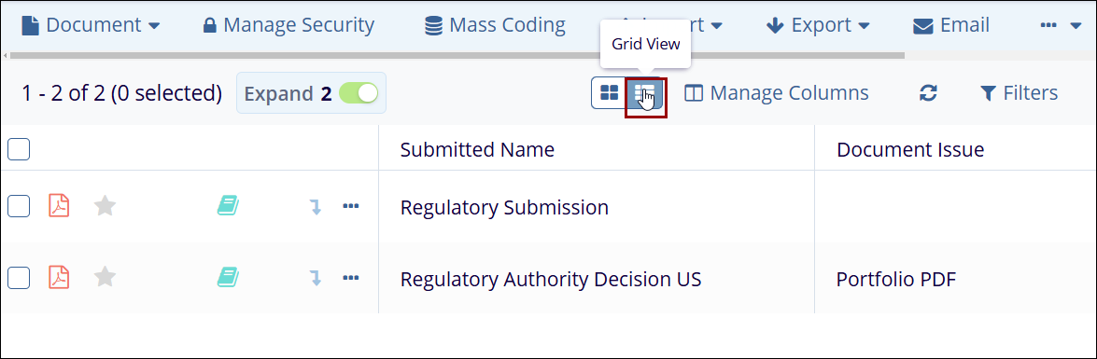Viewport: 1097px width, 359px height.
Task: Switch to tile view icon
Action: pyautogui.click(x=610, y=93)
